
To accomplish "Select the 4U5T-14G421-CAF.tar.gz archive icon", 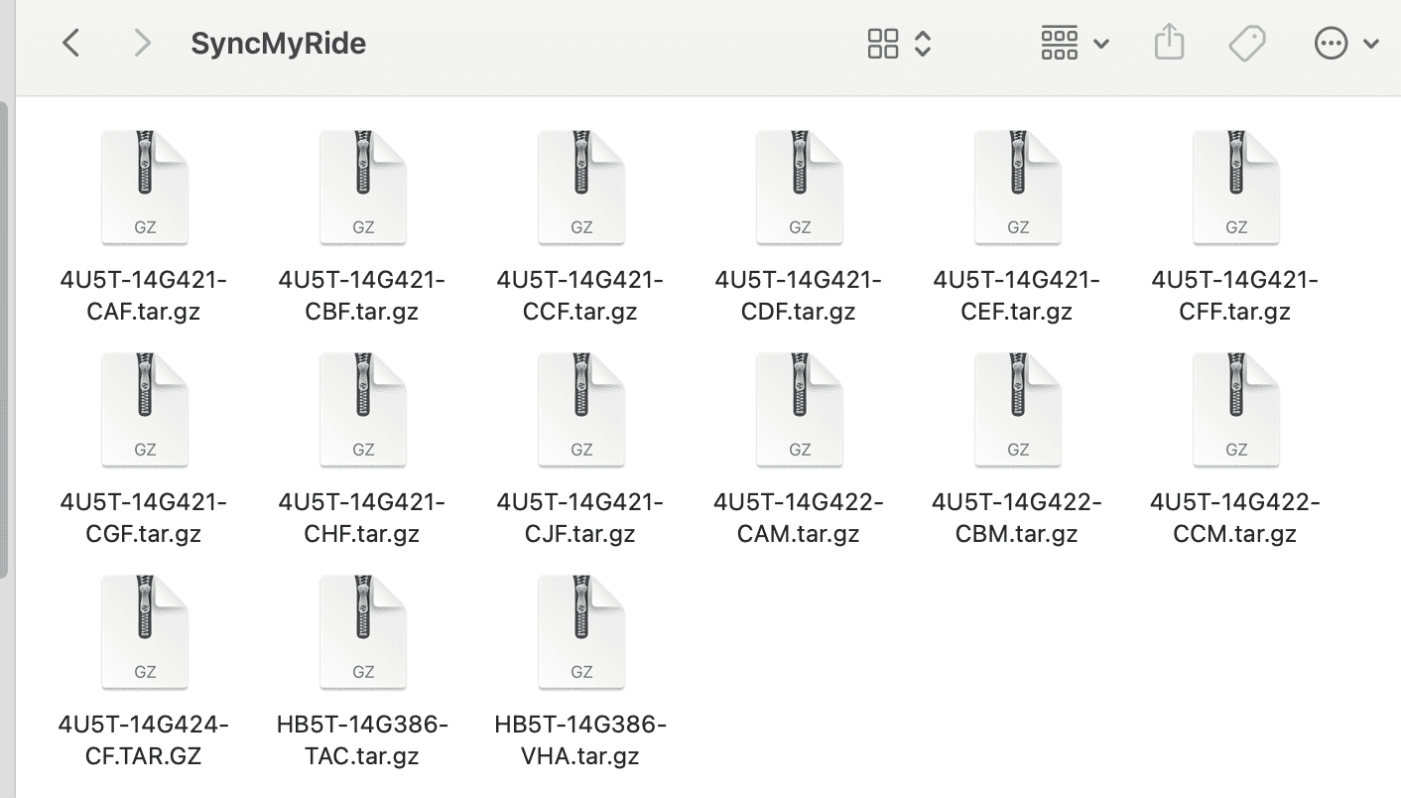I will [x=145, y=188].
